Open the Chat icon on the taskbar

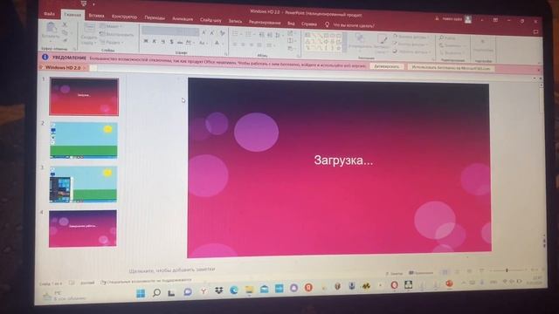pyautogui.click(x=188, y=292)
